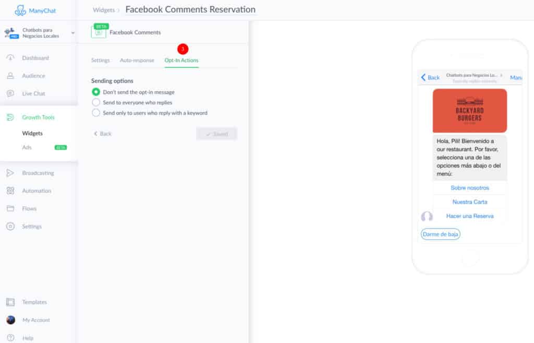Select Send to everyone who replies
The height and width of the screenshot is (343, 534).
point(96,102)
